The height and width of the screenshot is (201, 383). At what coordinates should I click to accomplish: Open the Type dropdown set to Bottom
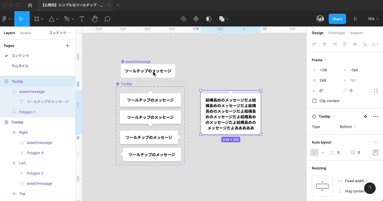tap(348, 127)
